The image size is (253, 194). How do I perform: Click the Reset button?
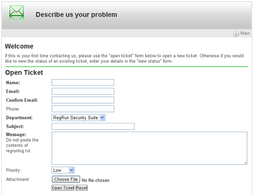click(81, 188)
